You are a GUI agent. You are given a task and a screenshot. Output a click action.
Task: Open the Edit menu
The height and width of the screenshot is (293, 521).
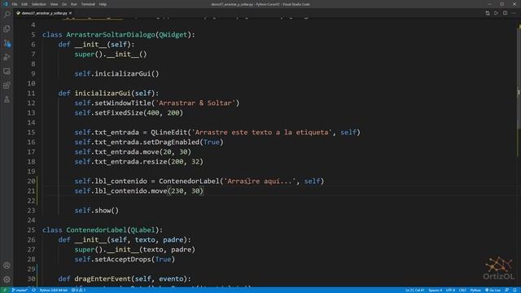click(x=24, y=4)
